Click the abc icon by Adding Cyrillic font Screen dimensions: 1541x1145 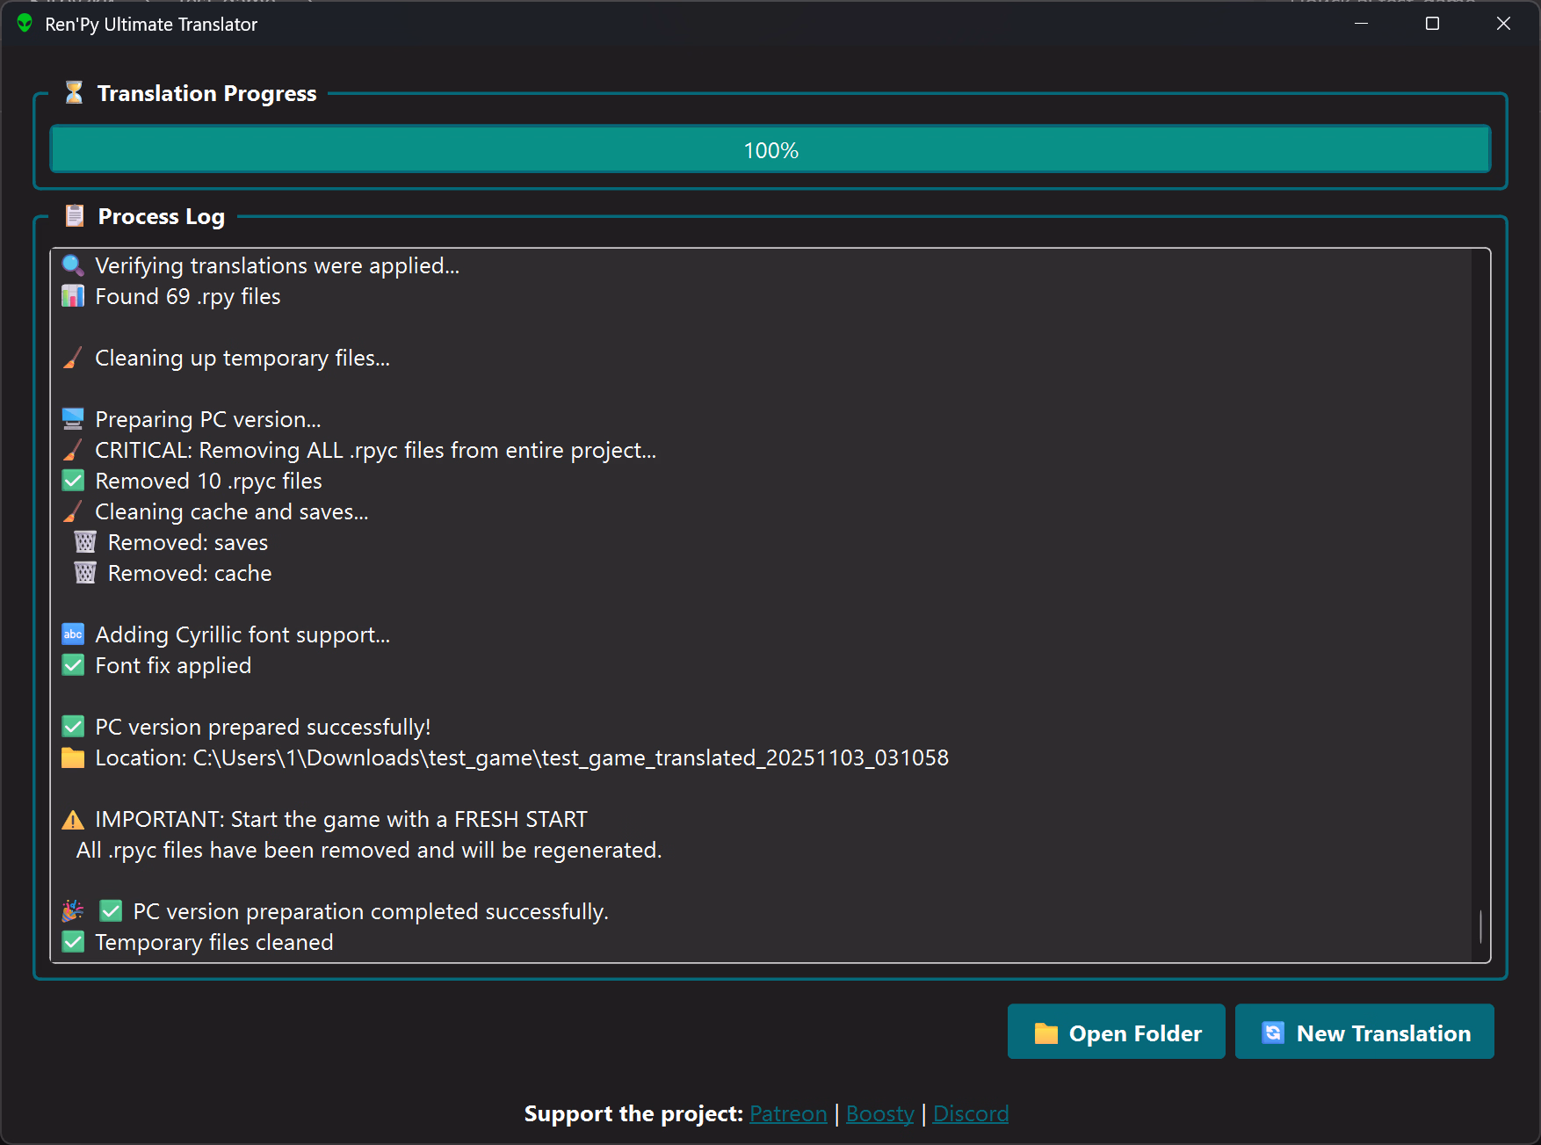(x=73, y=634)
